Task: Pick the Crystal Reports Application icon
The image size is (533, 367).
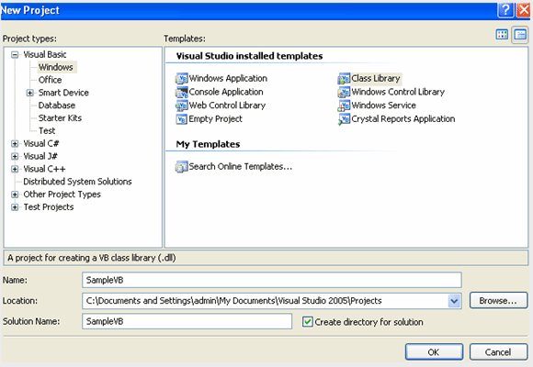Action: (x=344, y=119)
